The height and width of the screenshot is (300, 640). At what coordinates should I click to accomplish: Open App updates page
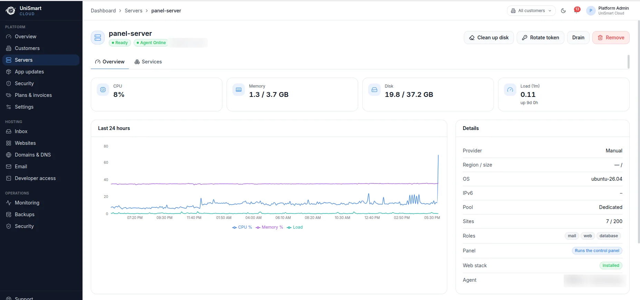point(41,72)
